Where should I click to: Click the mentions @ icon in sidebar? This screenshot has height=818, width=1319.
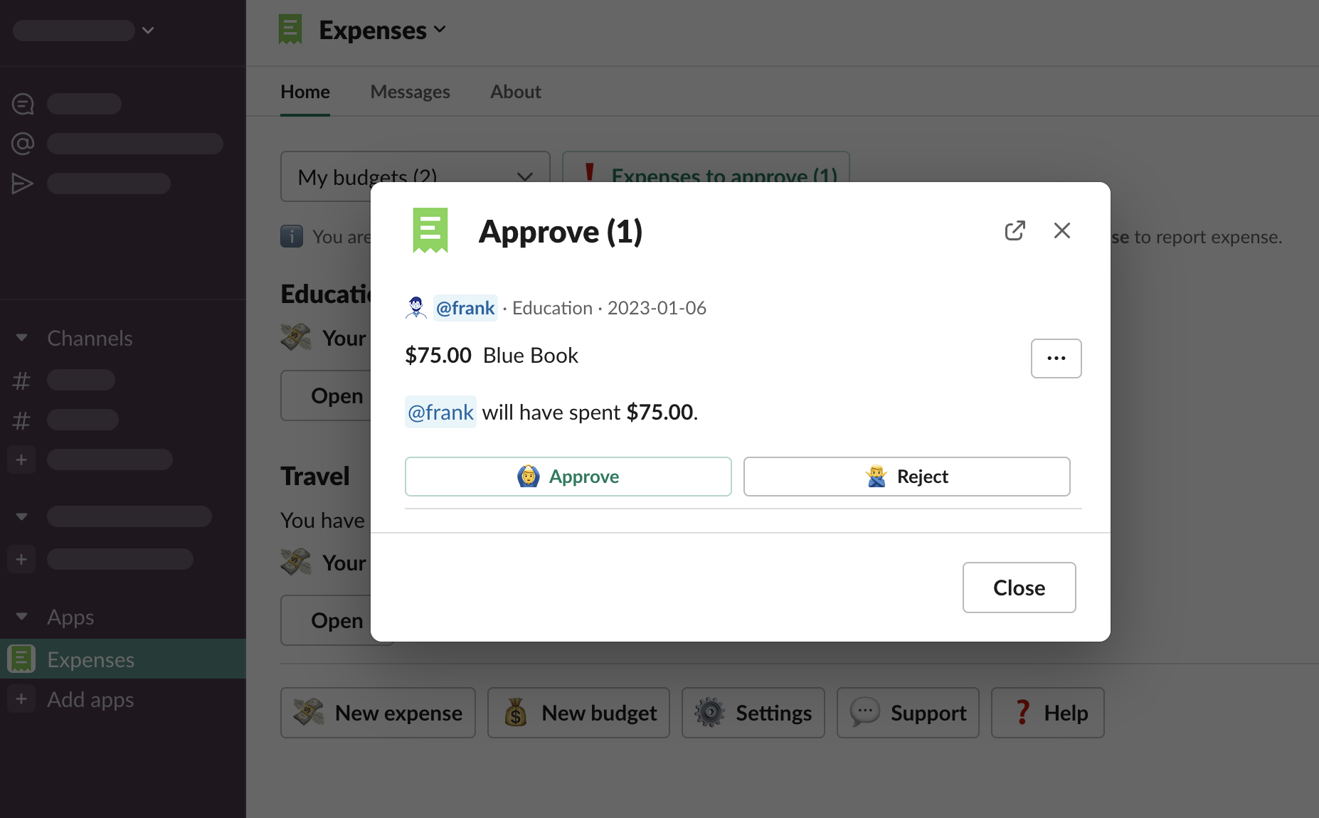tap(23, 144)
